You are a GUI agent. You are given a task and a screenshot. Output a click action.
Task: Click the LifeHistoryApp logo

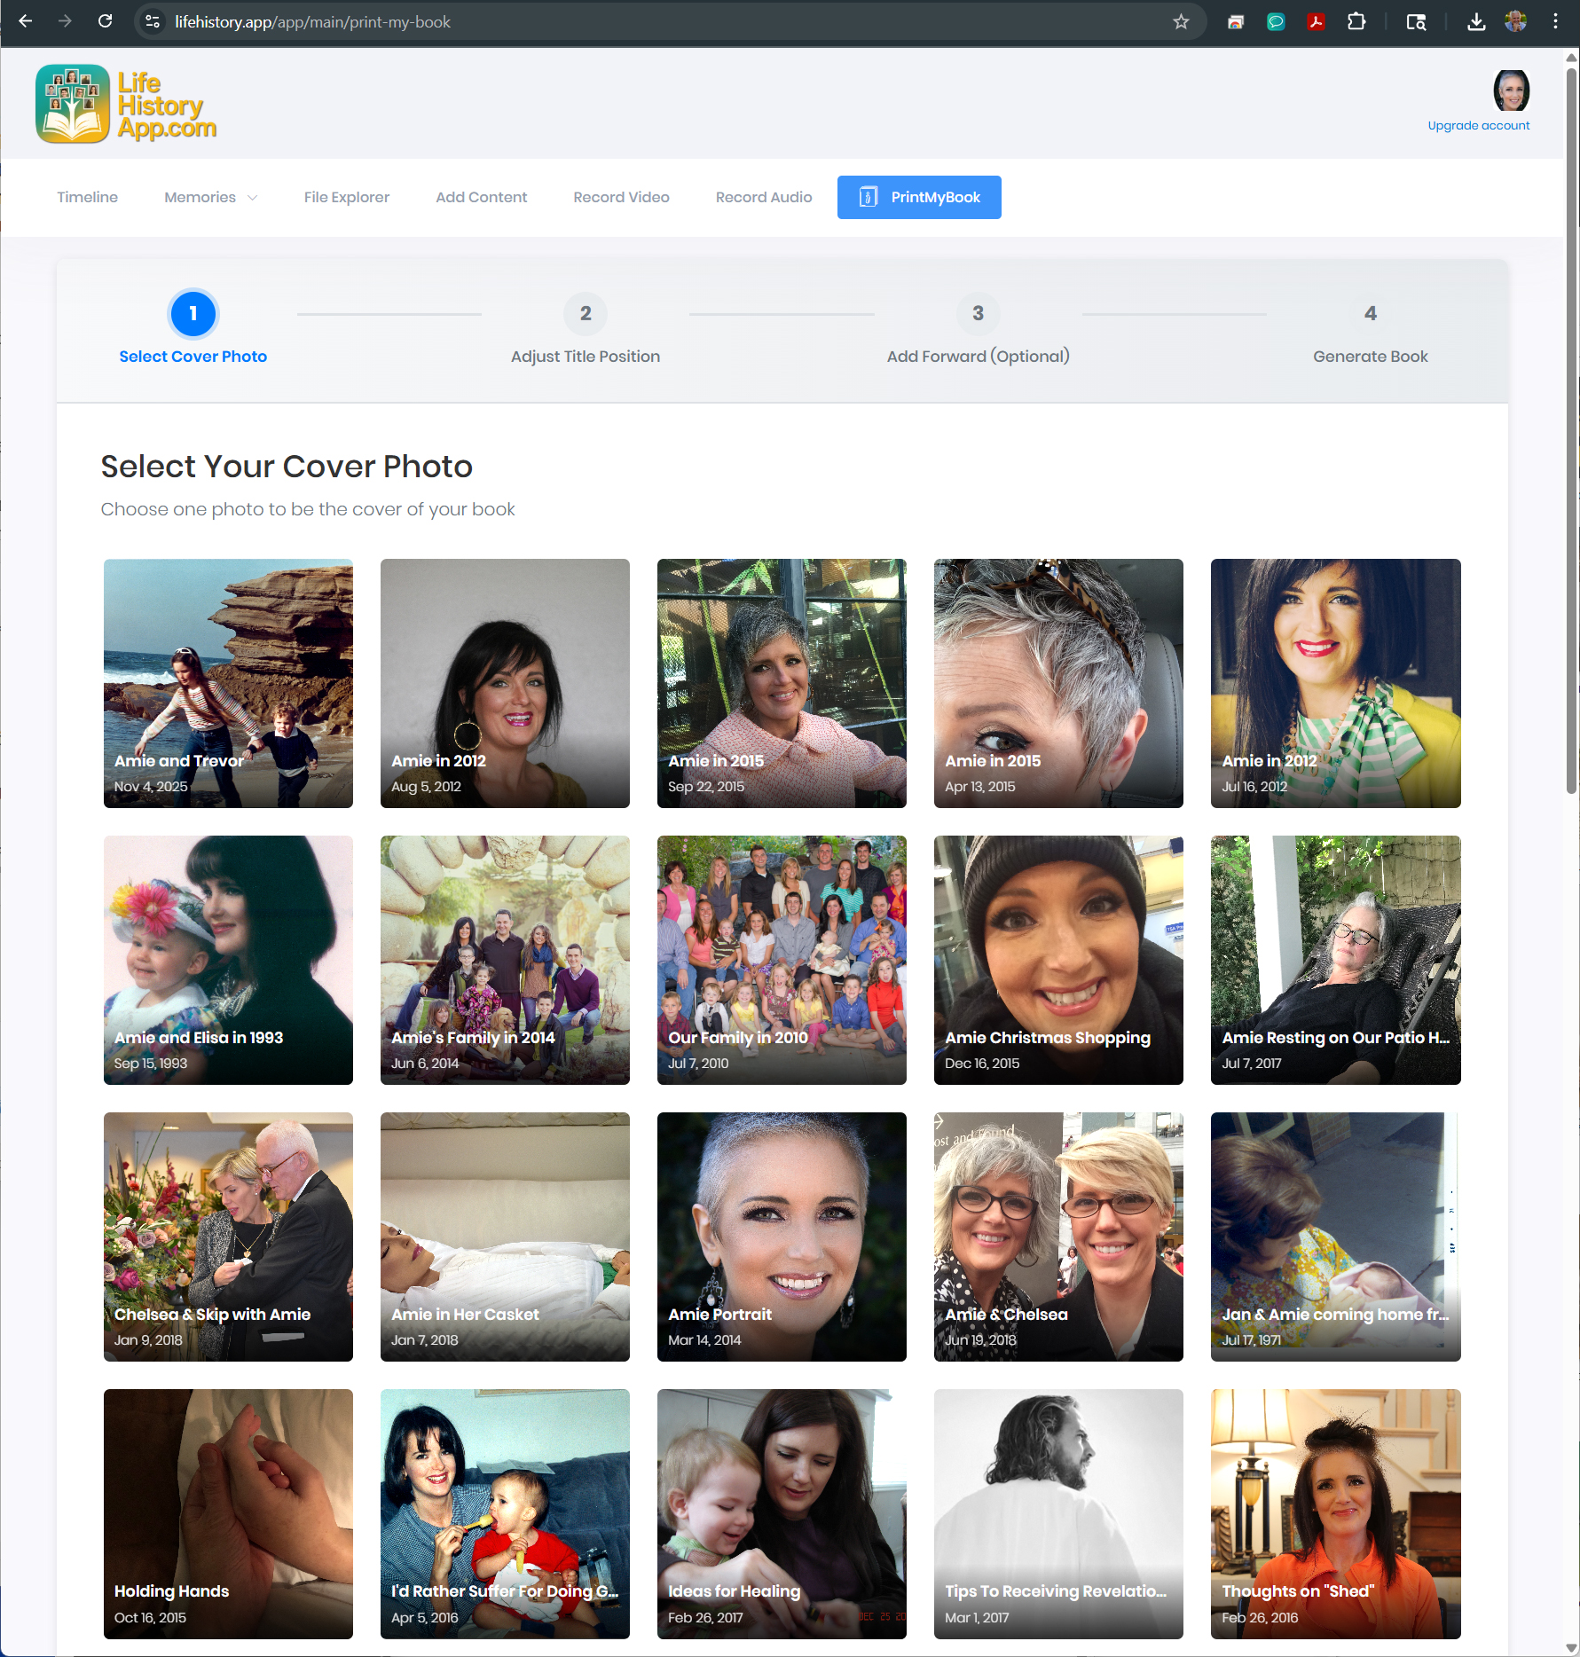coord(126,104)
